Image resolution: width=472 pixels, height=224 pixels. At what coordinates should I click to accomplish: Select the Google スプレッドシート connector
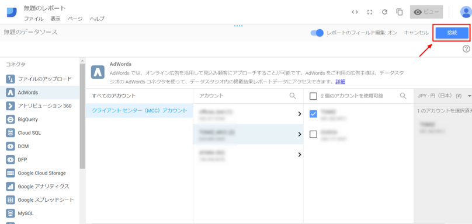click(40, 200)
